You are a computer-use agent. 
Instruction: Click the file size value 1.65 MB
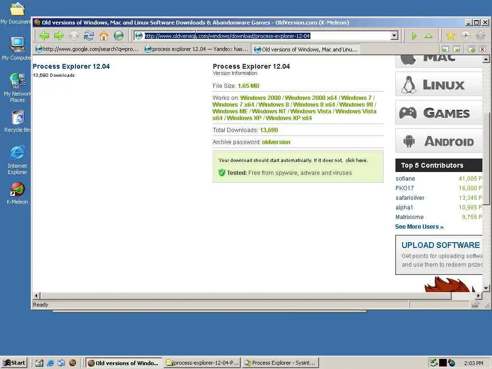click(x=248, y=86)
